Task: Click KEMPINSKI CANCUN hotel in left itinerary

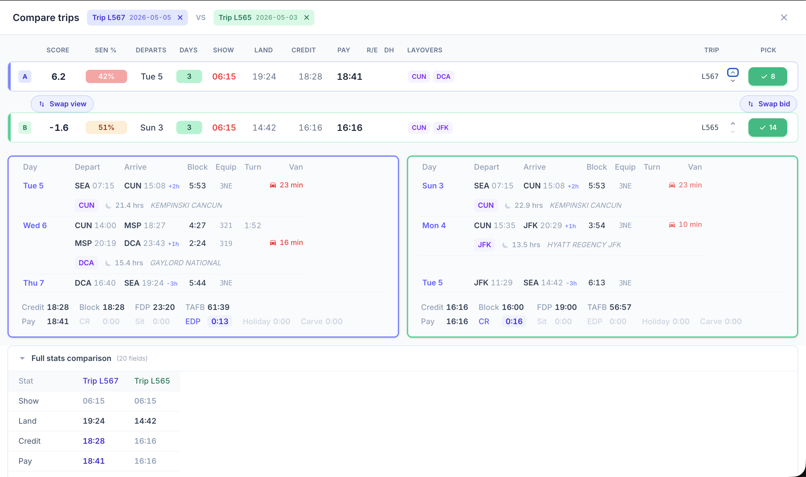Action: 186,206
